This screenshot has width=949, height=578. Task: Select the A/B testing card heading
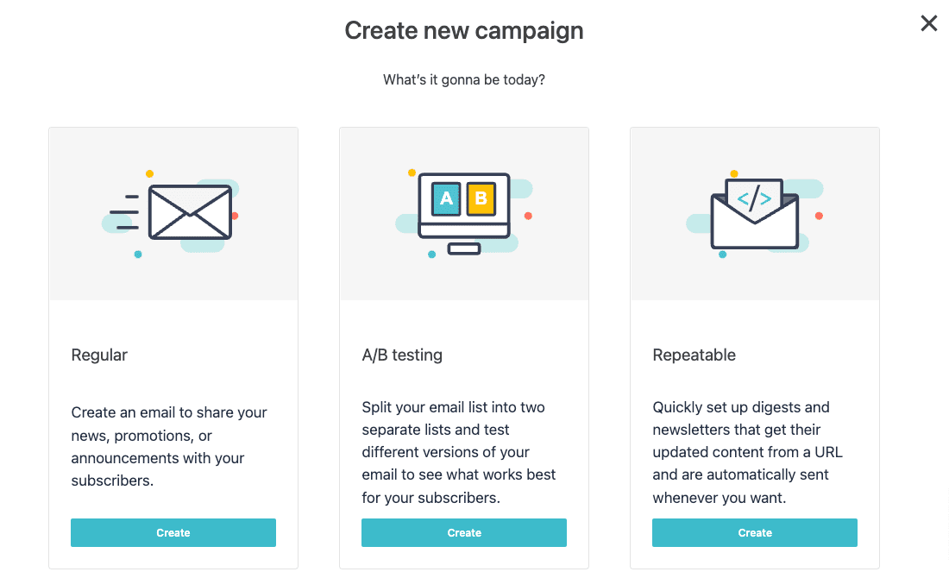coord(402,355)
